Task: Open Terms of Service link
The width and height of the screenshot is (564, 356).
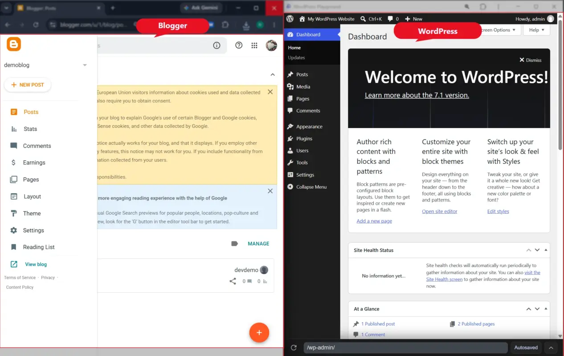Action: [x=20, y=278]
